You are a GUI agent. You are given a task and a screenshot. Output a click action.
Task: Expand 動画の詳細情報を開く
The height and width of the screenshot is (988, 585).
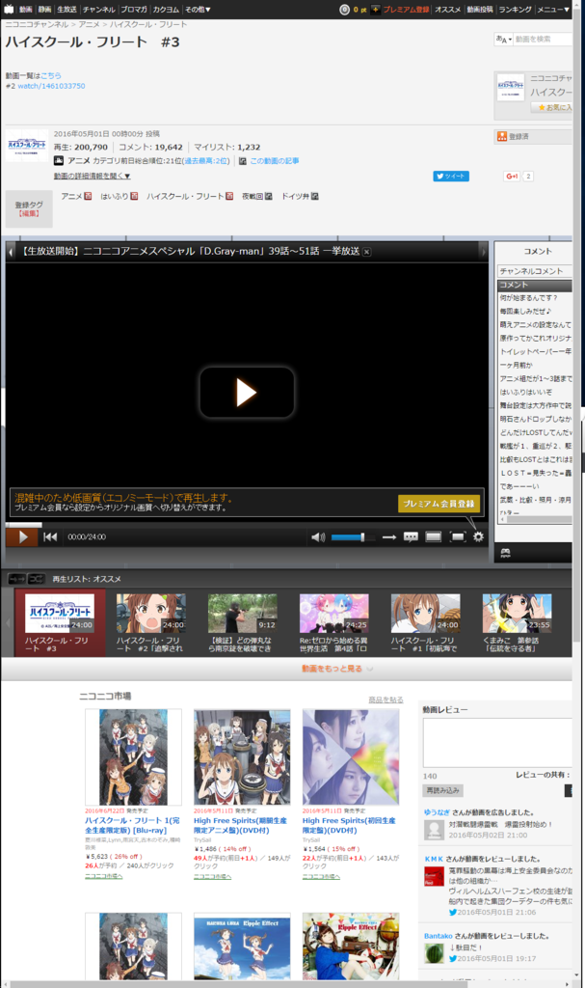pyautogui.click(x=92, y=176)
